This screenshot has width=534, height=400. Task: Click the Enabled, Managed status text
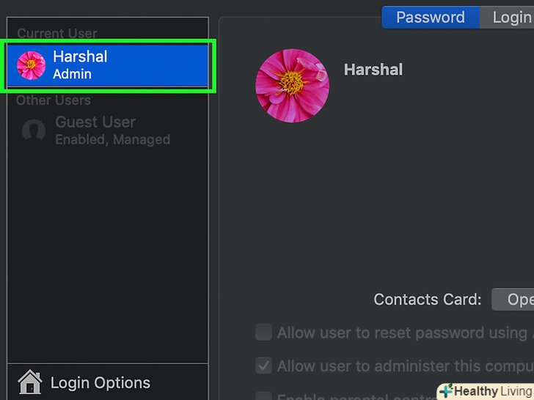click(x=112, y=139)
